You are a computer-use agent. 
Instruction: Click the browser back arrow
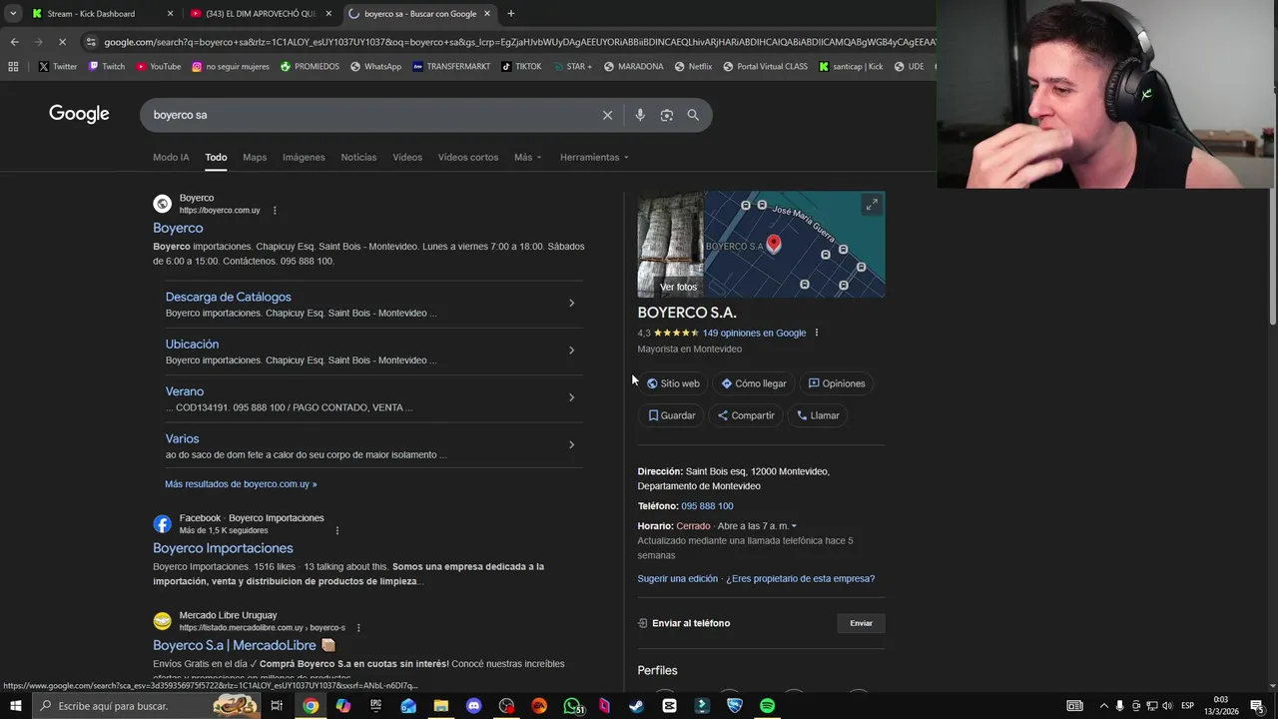click(14, 42)
